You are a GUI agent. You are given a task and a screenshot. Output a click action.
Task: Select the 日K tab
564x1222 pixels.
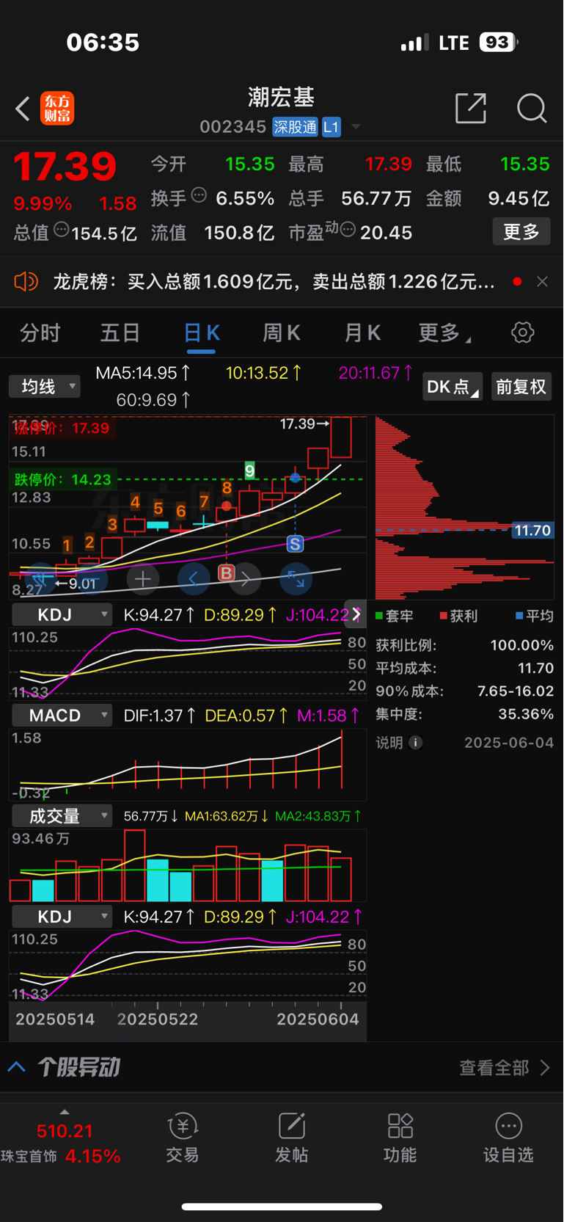(x=201, y=333)
